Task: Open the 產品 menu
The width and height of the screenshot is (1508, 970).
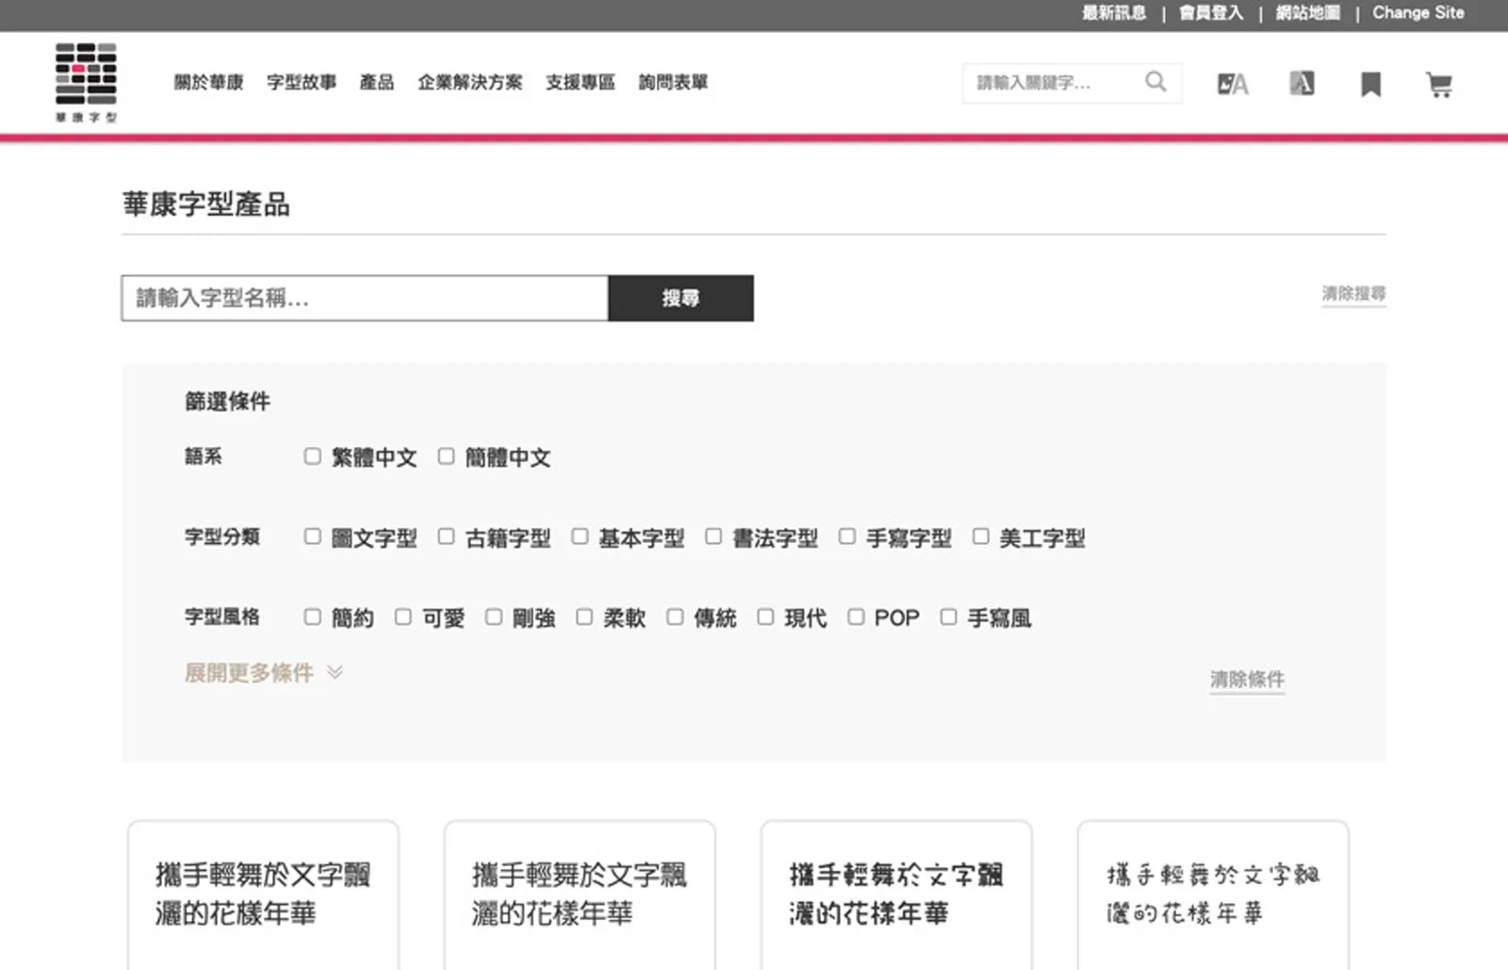Action: 377,83
